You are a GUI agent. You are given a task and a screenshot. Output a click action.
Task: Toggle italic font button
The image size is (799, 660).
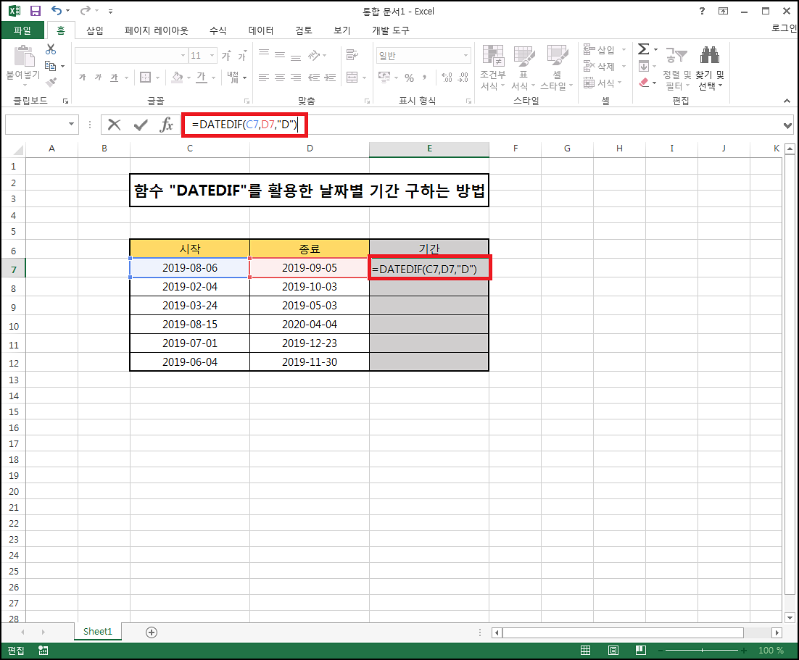tap(99, 78)
